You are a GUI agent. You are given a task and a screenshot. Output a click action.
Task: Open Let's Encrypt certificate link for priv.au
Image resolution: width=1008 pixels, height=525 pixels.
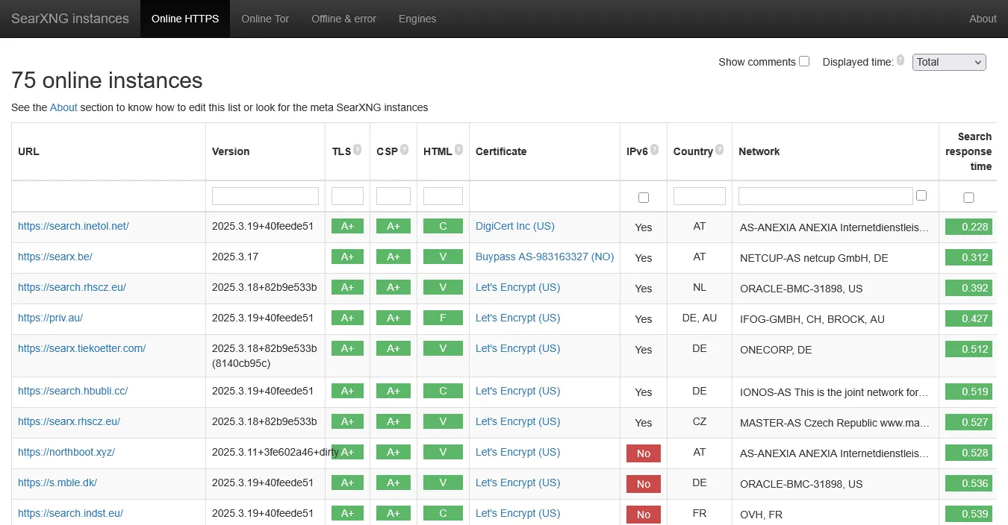[517, 318]
